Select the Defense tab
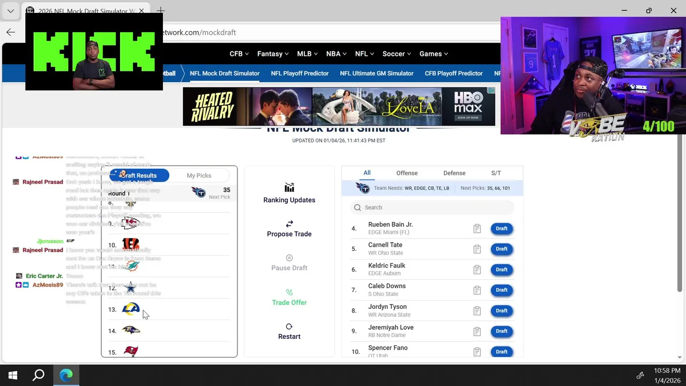Screen dimensions: 686x386 tap(454, 173)
